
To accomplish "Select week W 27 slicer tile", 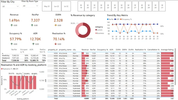I will (x=135, y=6).
